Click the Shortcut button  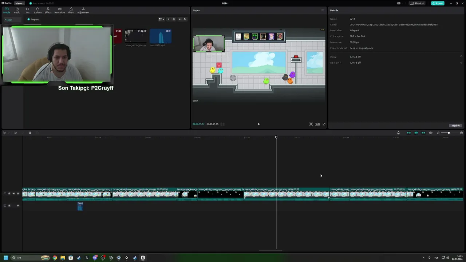click(x=417, y=3)
